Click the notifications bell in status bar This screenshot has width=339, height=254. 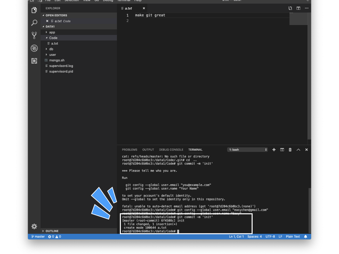pyautogui.click(x=306, y=237)
